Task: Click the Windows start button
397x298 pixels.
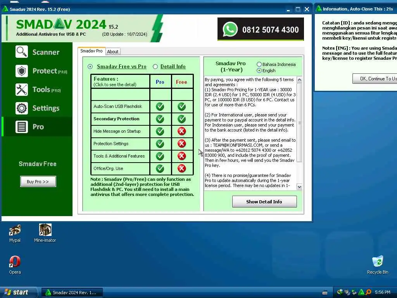Action: click(18, 293)
